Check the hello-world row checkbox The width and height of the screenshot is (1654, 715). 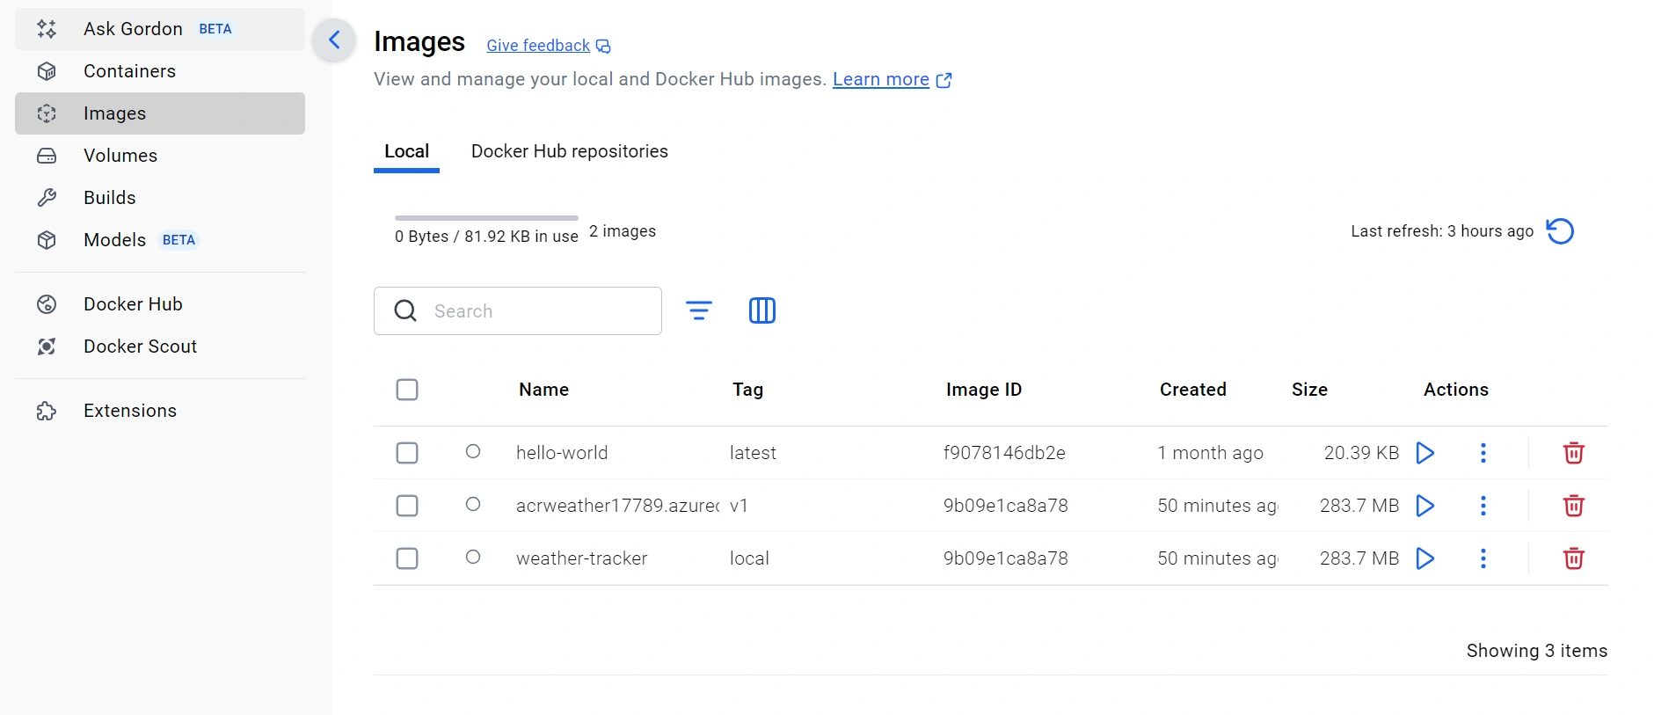(407, 453)
